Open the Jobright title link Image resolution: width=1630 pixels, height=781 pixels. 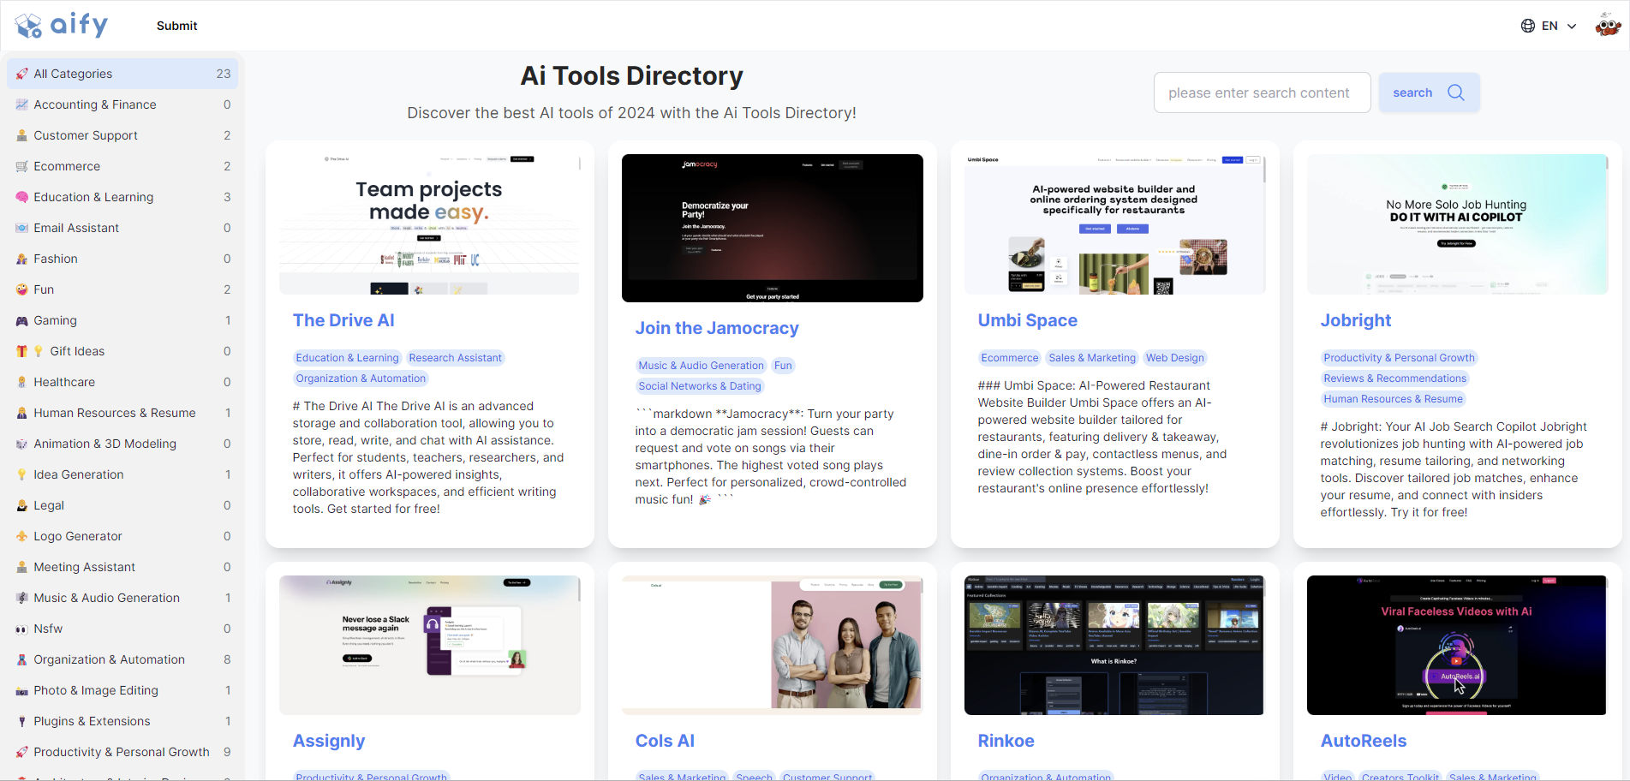(1355, 320)
